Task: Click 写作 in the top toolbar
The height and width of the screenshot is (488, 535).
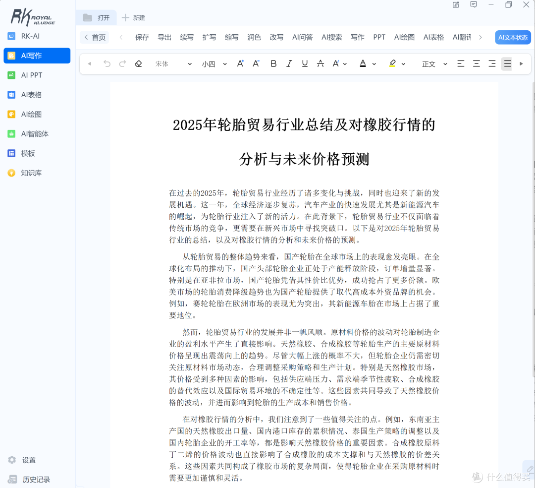Action: tap(358, 37)
